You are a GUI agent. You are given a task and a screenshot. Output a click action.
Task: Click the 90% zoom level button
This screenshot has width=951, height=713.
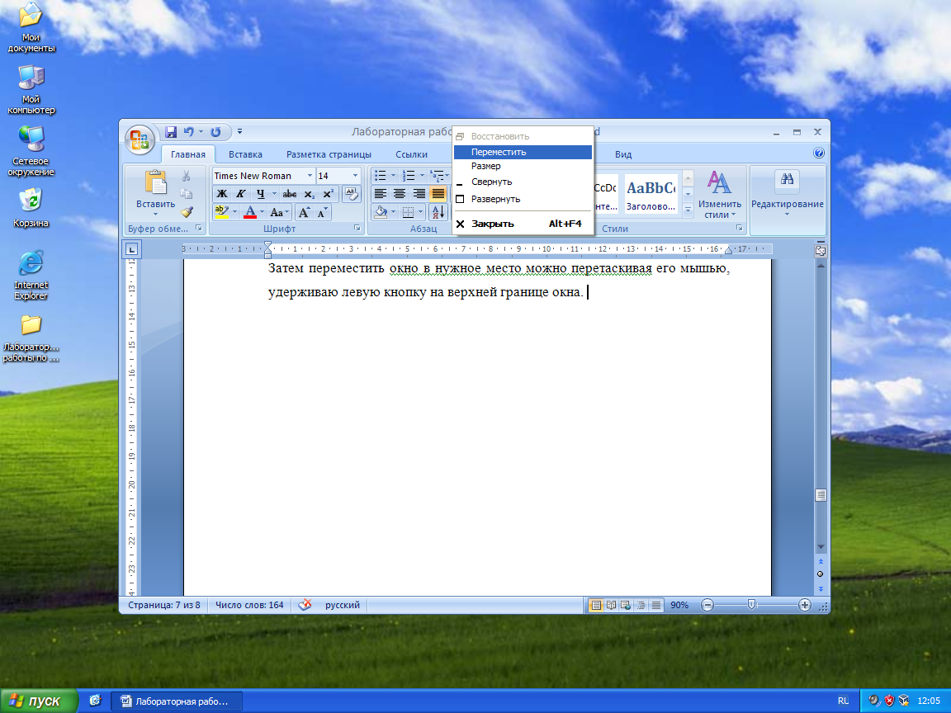(x=679, y=605)
